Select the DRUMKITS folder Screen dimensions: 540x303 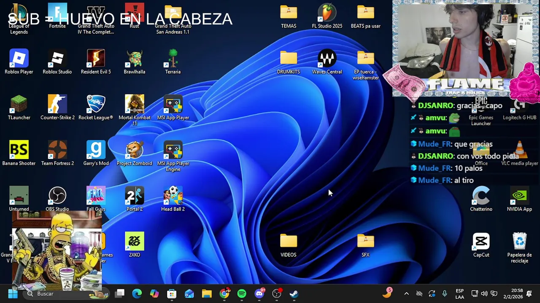(x=289, y=62)
